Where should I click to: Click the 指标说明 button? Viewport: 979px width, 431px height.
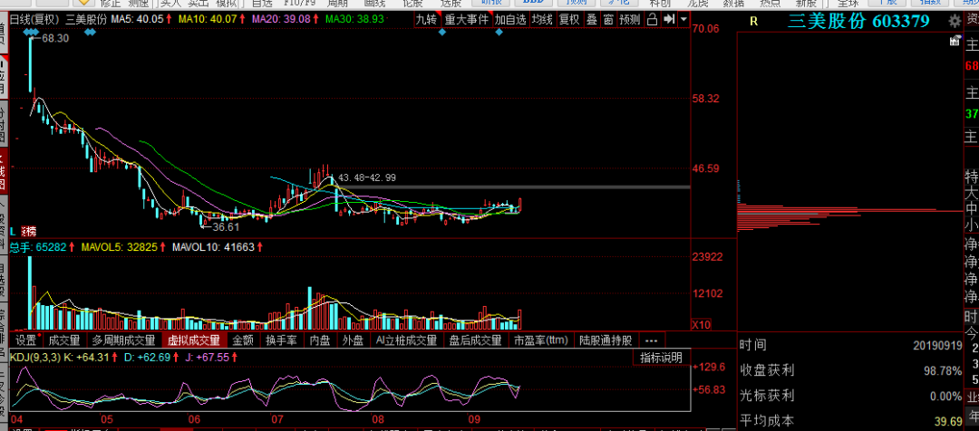point(661,358)
